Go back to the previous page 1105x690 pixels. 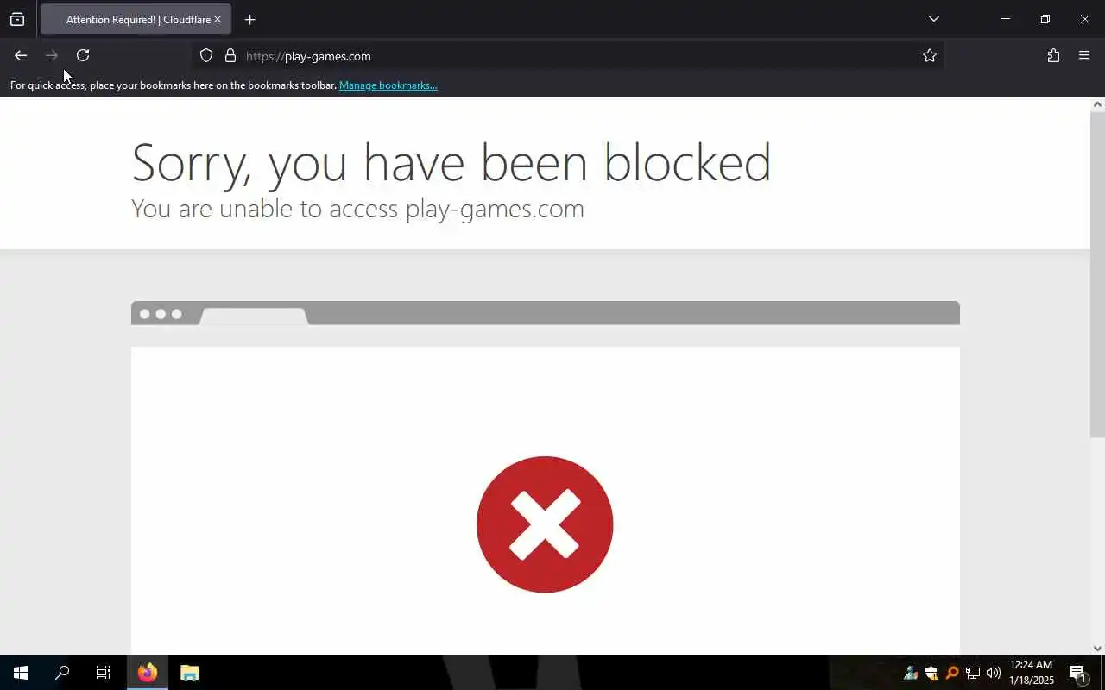pyautogui.click(x=21, y=55)
